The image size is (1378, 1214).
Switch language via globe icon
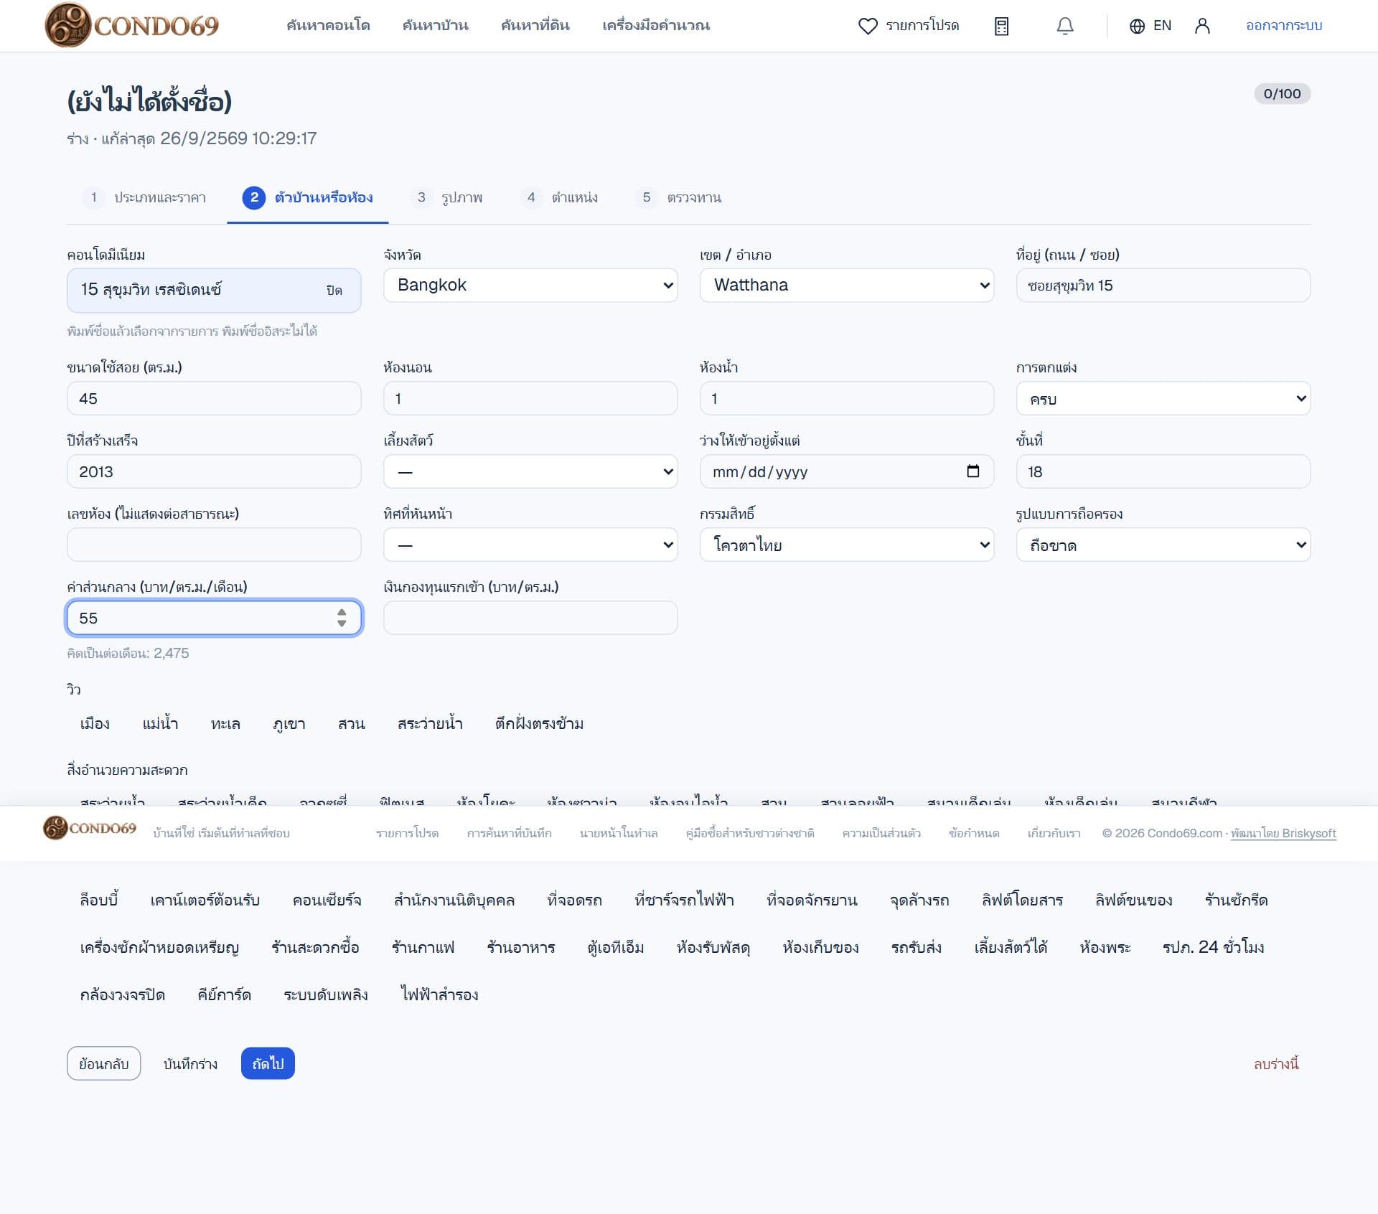[1137, 26]
